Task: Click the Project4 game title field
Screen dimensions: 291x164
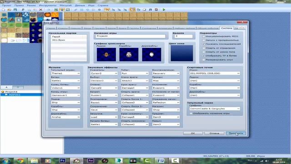Action: click(130, 36)
